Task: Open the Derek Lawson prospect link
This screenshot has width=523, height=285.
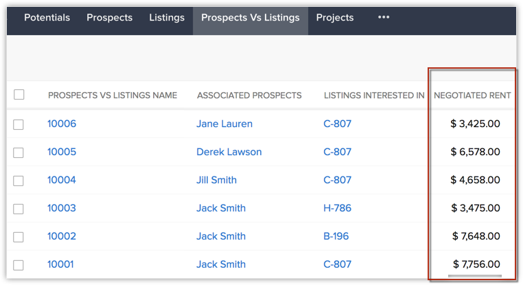Action: [x=229, y=152]
